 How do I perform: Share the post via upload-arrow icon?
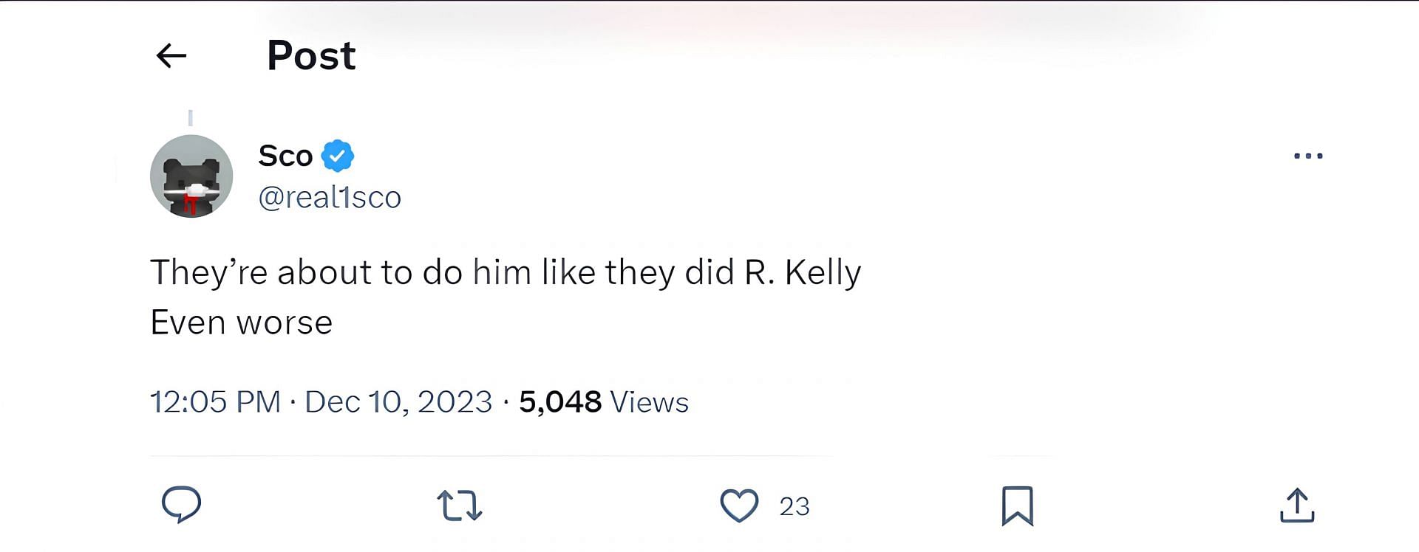pyautogui.click(x=1297, y=506)
